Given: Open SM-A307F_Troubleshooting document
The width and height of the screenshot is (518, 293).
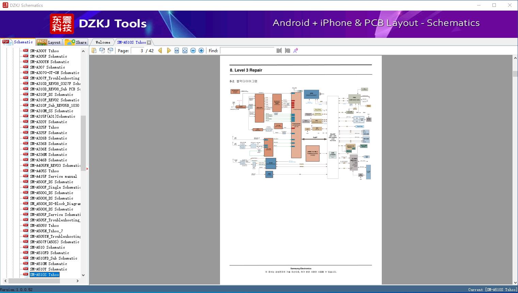Looking at the screenshot, I should pyautogui.click(x=54, y=78).
